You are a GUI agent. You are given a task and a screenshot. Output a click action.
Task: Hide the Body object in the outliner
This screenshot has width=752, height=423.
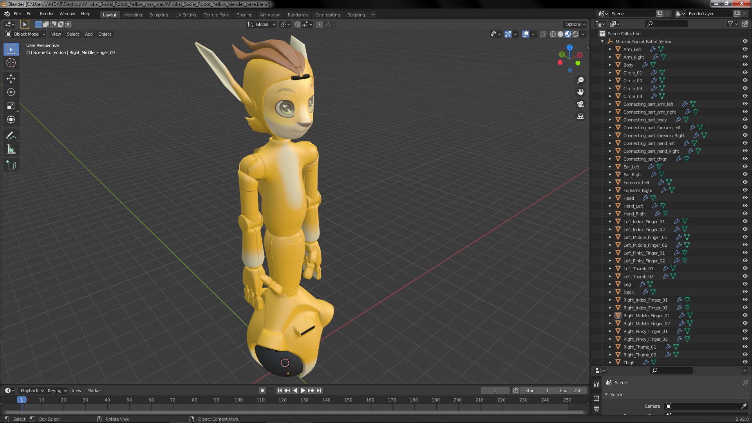(x=745, y=65)
